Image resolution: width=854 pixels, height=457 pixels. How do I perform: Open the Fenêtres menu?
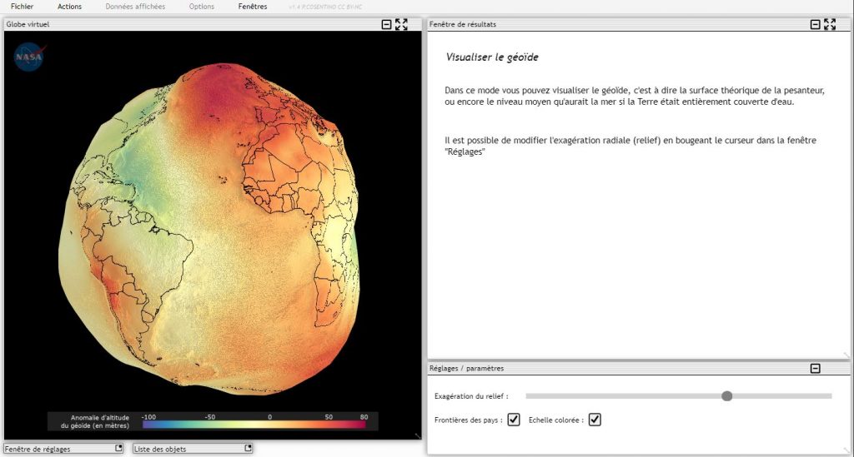(253, 7)
